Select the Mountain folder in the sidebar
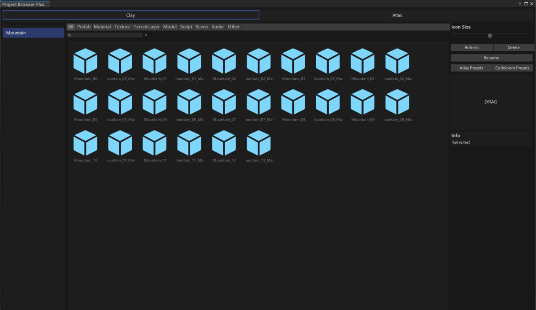The height and width of the screenshot is (310, 536). click(33, 33)
